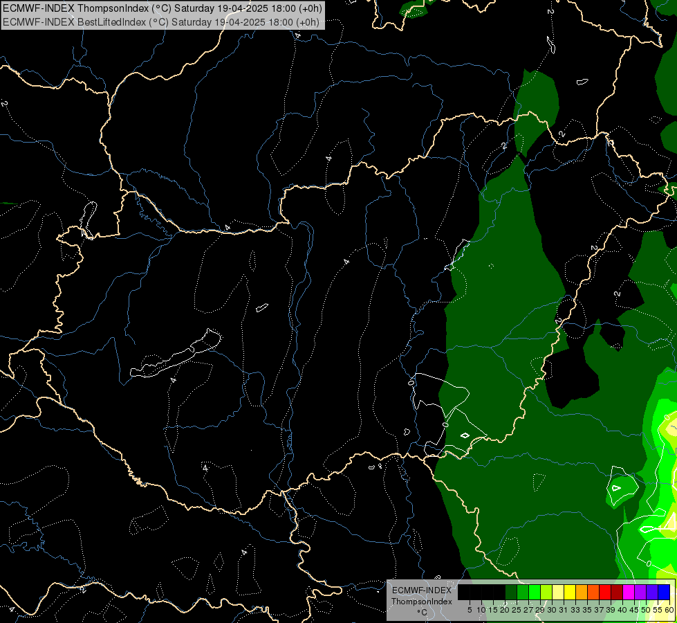The image size is (677, 623).
Task: Click legend tick label '40'
Action: pos(622,610)
